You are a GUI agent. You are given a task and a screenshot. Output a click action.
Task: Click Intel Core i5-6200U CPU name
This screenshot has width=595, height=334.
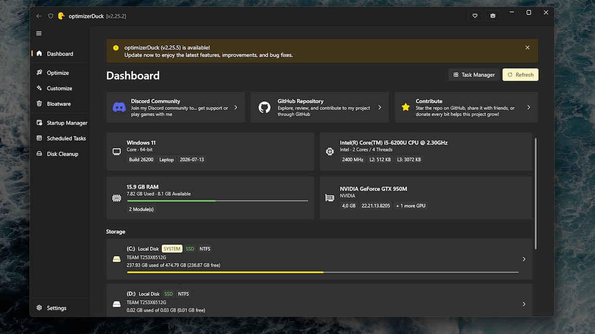394,143
